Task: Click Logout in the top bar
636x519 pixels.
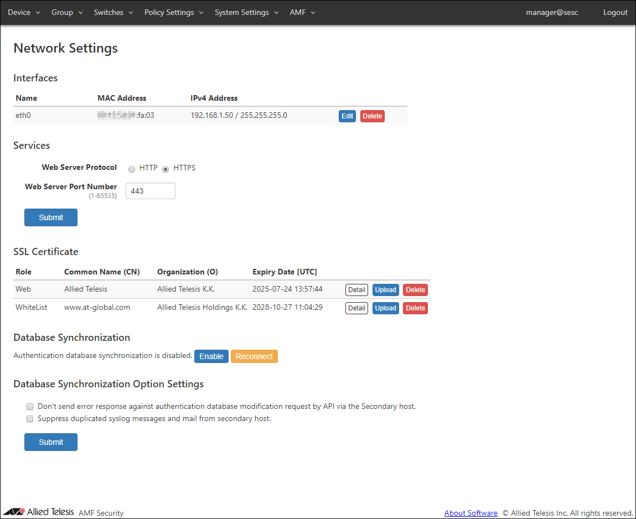Action: 615,12
